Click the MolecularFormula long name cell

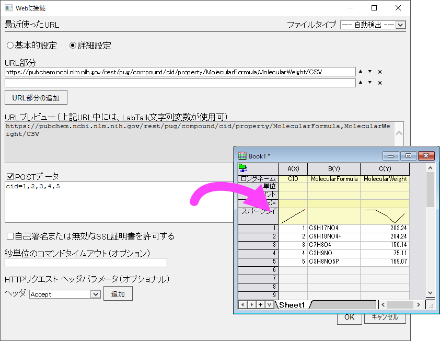[x=334, y=179]
